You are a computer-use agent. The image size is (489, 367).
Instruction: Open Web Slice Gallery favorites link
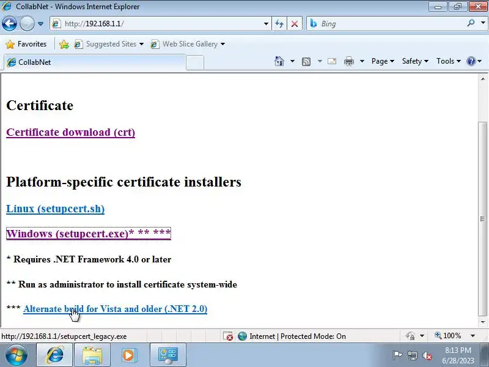[x=188, y=44]
